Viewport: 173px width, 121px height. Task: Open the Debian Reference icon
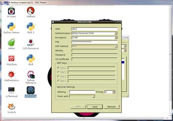point(31,77)
